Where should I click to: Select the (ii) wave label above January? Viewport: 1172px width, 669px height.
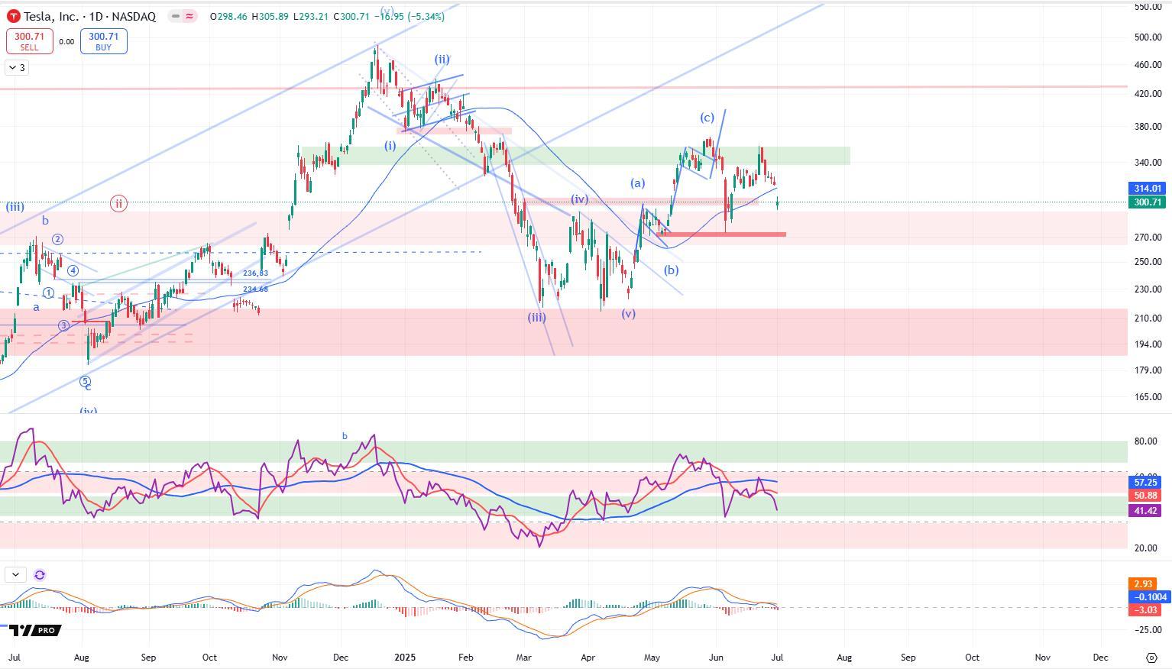[442, 60]
